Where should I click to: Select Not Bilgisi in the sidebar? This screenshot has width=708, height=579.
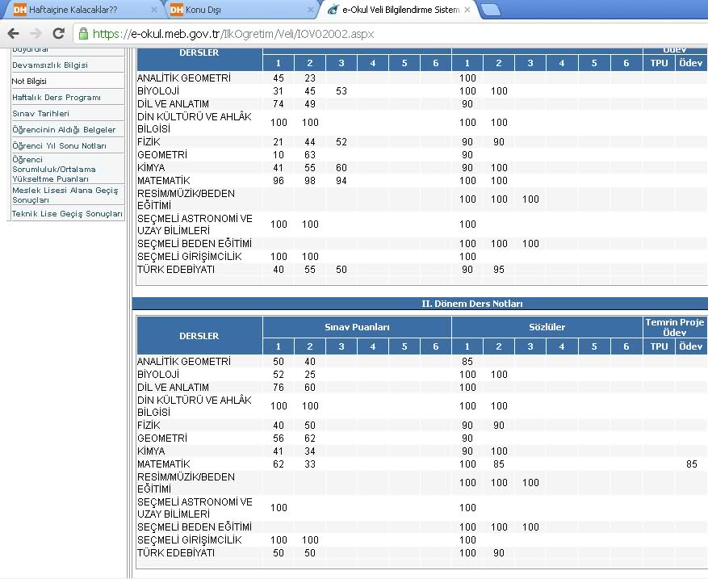click(x=30, y=81)
